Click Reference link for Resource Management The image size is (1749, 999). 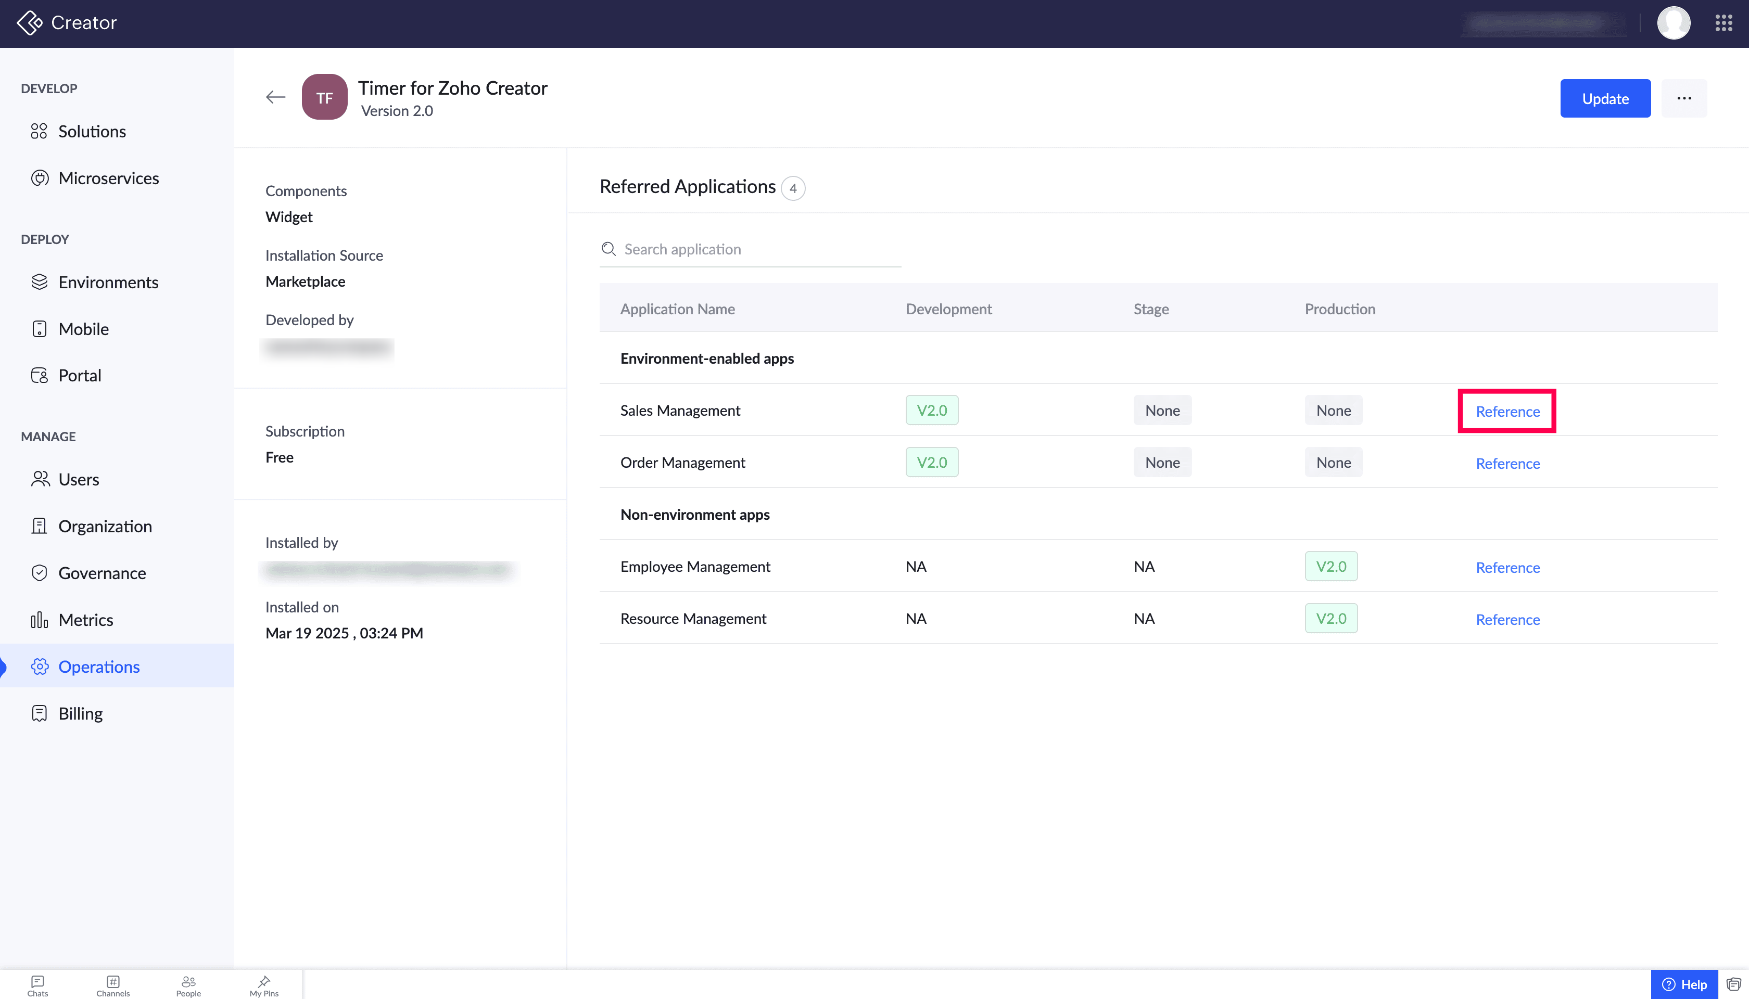pos(1507,620)
